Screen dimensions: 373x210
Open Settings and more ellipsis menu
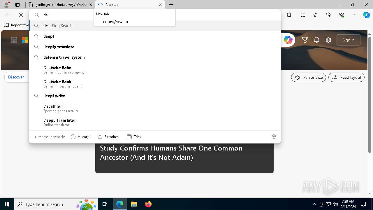(x=354, y=15)
